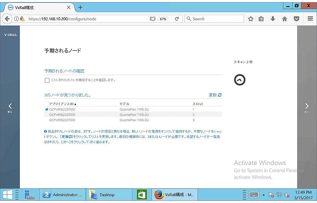Open the touch keyboard tray icon
Viewport: 317px width, 203px height.
point(254,195)
